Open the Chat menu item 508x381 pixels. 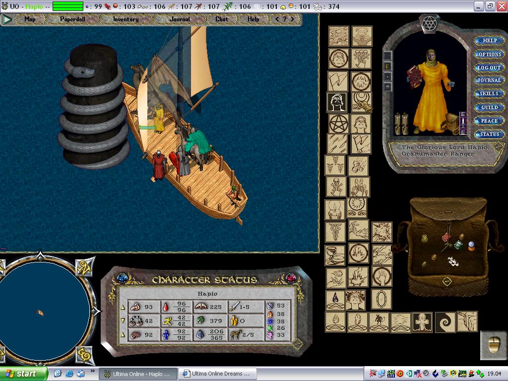click(222, 19)
